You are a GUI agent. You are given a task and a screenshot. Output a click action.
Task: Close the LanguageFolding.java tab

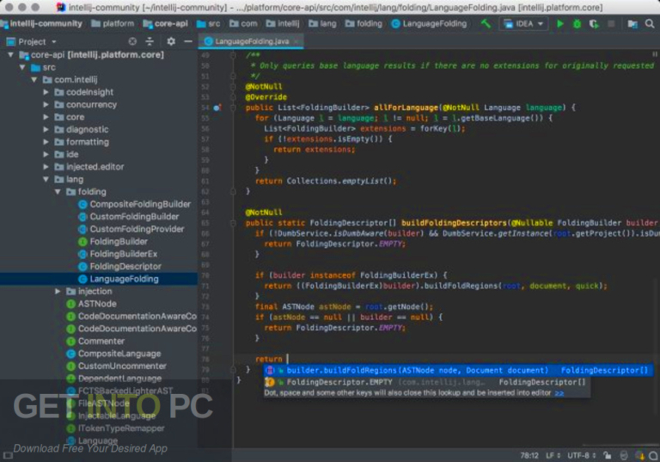pyautogui.click(x=296, y=41)
